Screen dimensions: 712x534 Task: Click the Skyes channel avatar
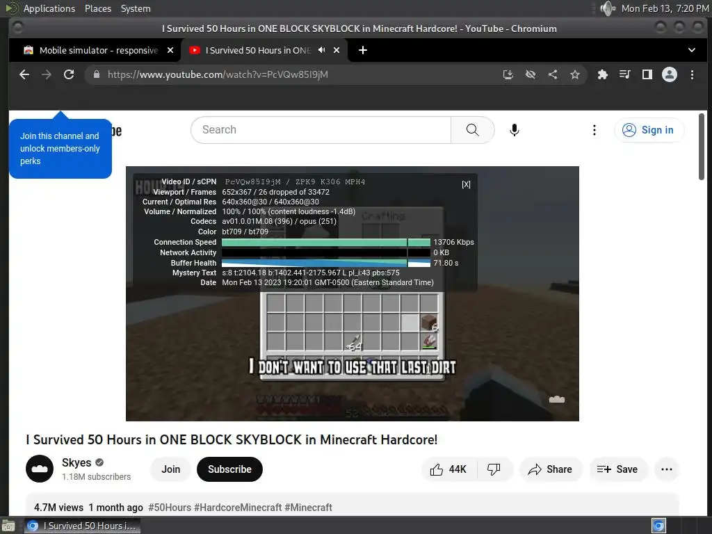[x=40, y=469]
